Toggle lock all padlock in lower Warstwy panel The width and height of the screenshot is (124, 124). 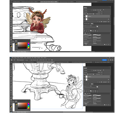94,74
